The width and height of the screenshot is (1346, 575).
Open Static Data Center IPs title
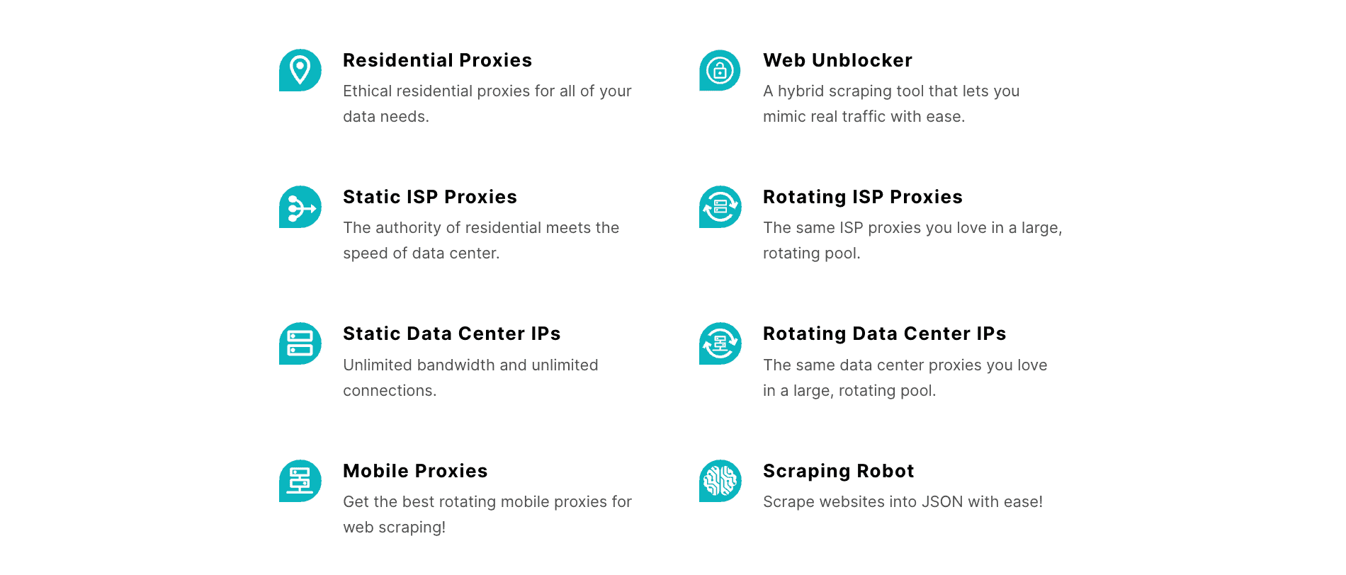[451, 334]
